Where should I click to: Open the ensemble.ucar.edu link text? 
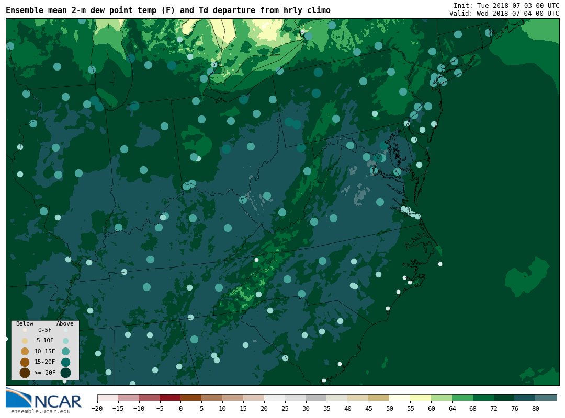tap(41, 411)
